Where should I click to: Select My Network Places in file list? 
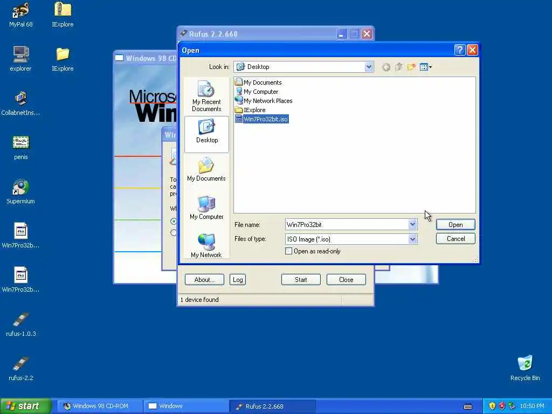pyautogui.click(x=264, y=101)
